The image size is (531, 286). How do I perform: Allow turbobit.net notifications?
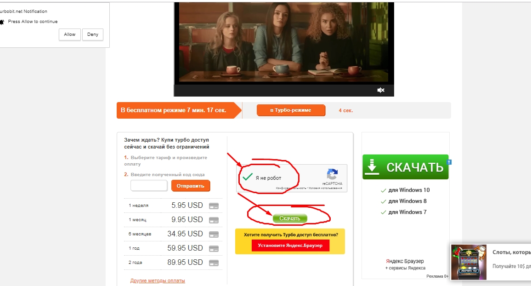point(70,34)
